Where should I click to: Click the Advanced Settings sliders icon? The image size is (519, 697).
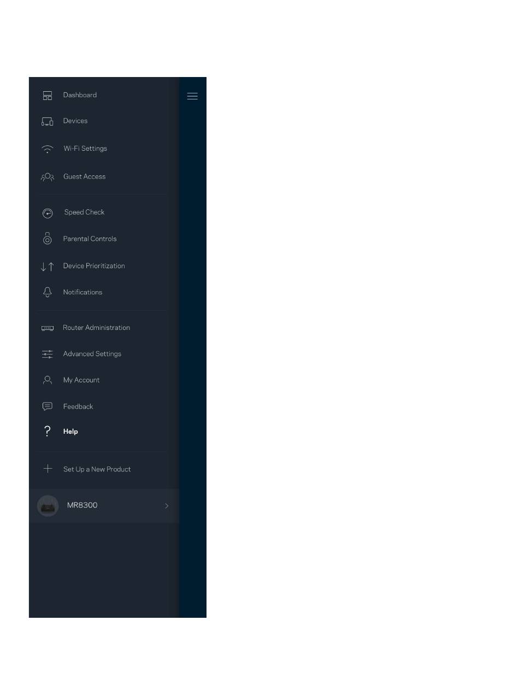48,354
